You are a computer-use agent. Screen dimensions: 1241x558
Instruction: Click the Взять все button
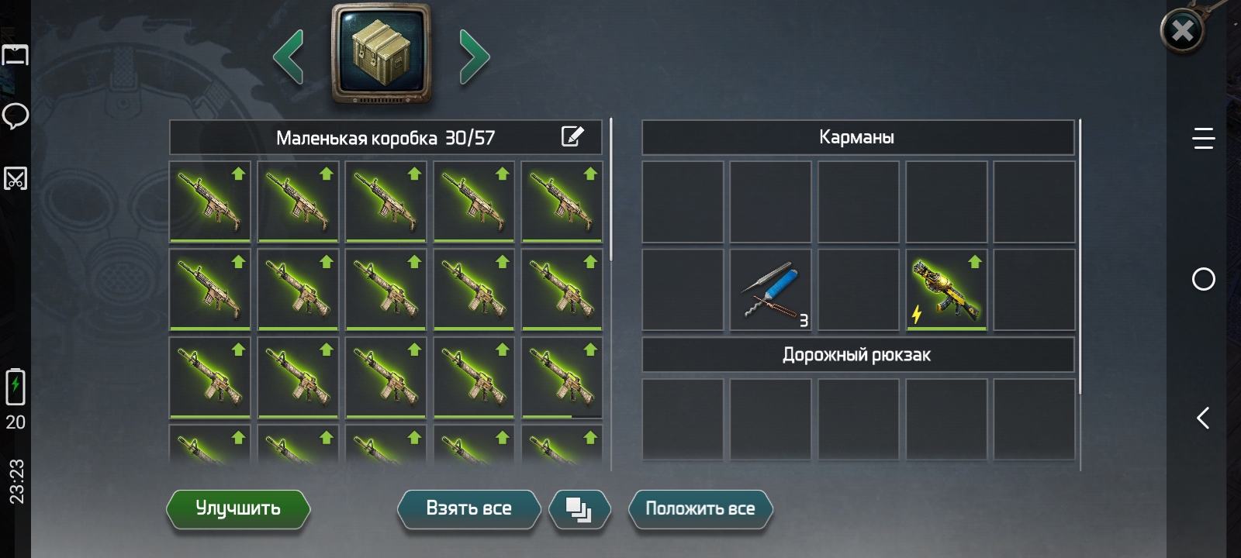click(468, 509)
